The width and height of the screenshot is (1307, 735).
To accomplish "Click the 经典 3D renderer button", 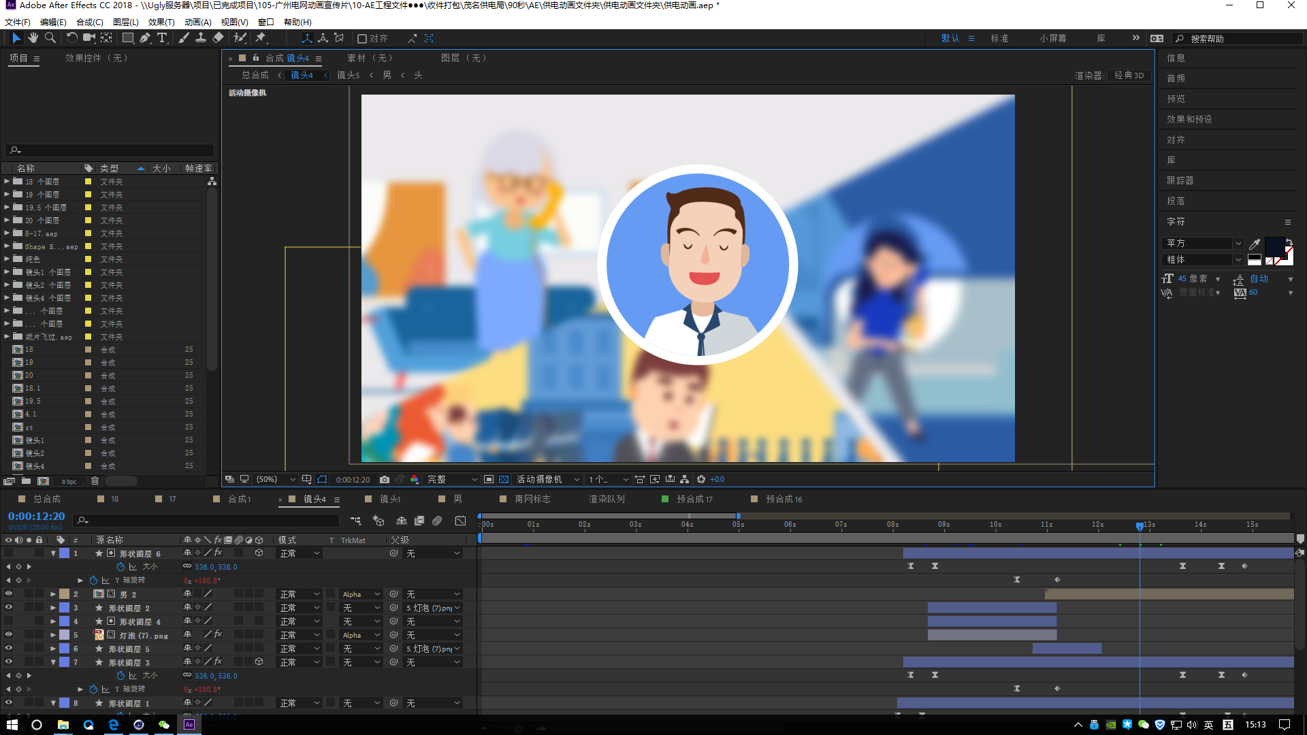I will coord(1129,76).
